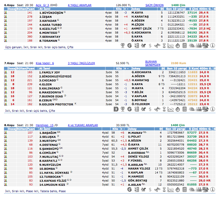Click the G icon under race 8
Image resolution: width=220 pixels, height=198 pixels.
130,189
